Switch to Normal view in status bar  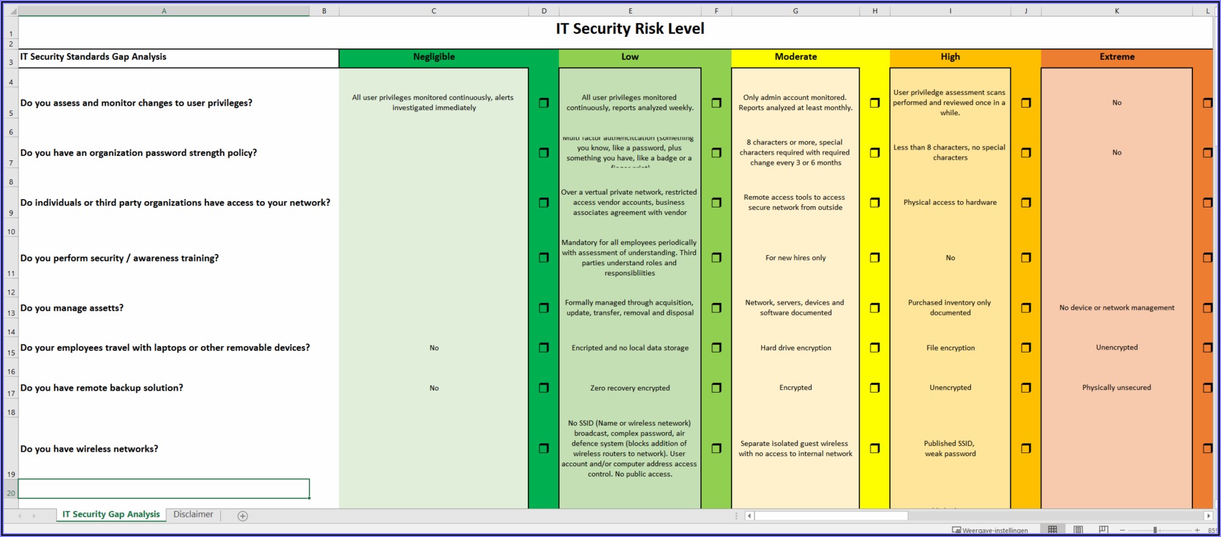click(1052, 530)
